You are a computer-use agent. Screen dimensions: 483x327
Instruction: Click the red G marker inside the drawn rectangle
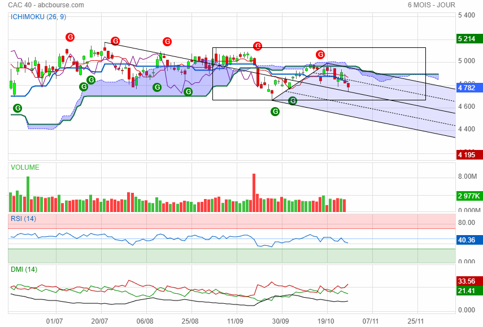pyautogui.click(x=320, y=55)
